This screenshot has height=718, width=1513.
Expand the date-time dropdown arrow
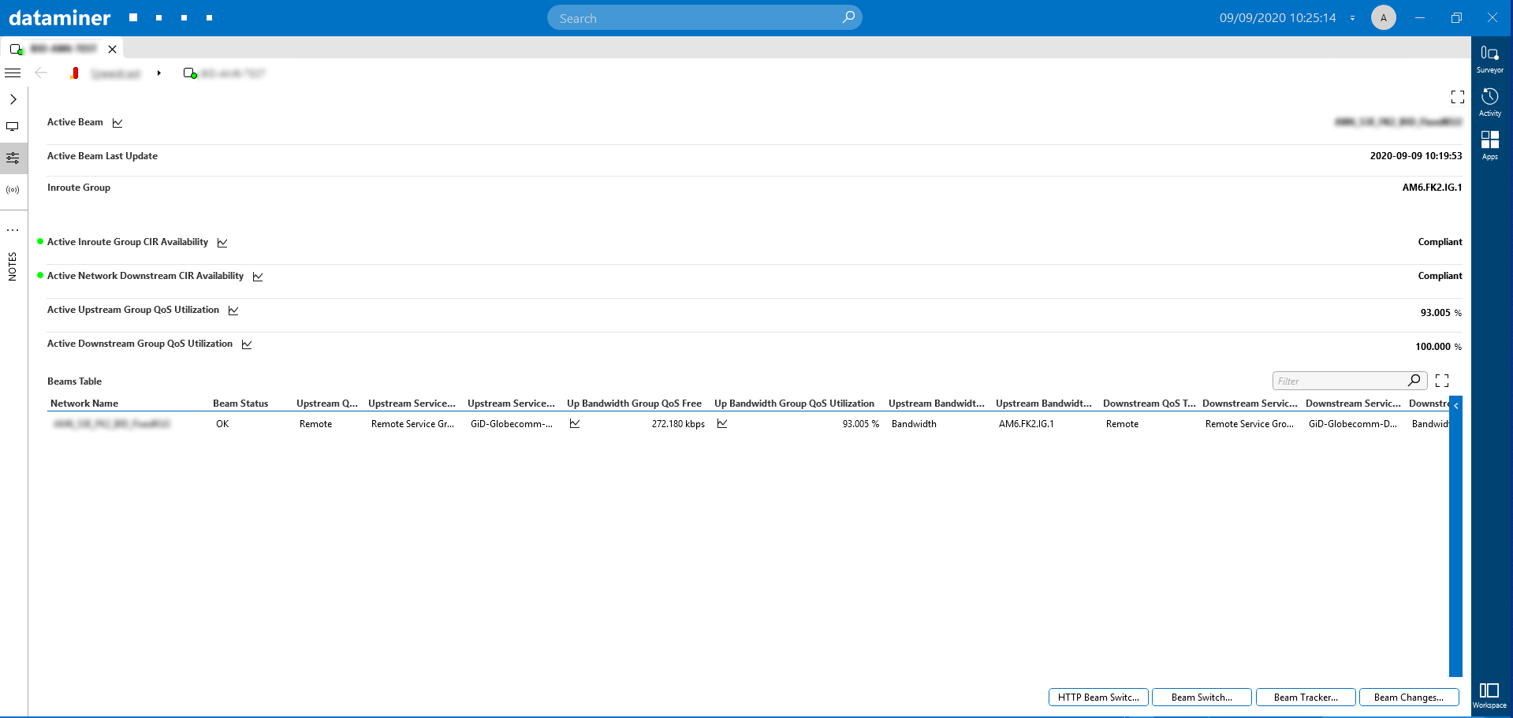[1352, 18]
